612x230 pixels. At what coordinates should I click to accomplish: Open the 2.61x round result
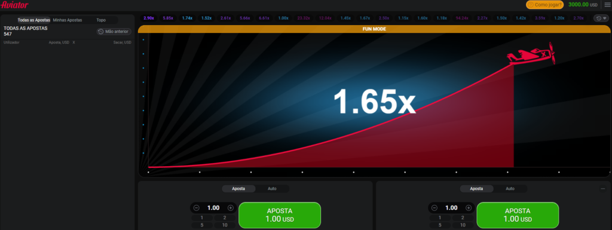pos(225,18)
